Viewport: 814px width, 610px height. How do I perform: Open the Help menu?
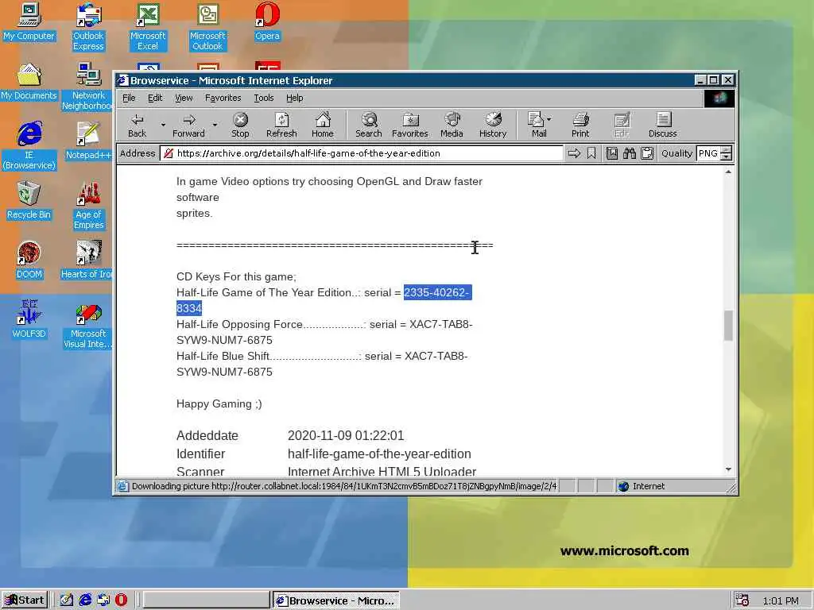[294, 98]
